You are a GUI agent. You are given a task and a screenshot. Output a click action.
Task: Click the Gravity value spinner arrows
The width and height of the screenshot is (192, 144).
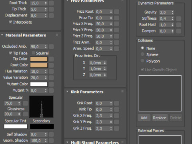point(172,12)
